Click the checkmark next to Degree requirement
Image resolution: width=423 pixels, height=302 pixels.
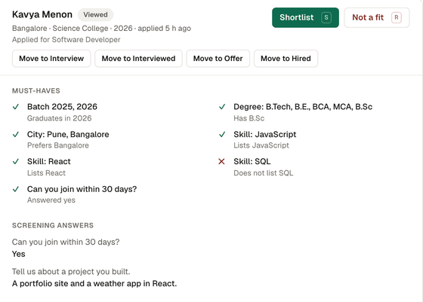pyautogui.click(x=222, y=107)
